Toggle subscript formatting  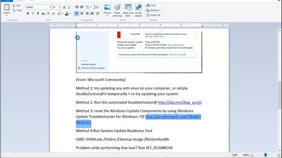(x=48, y=14)
